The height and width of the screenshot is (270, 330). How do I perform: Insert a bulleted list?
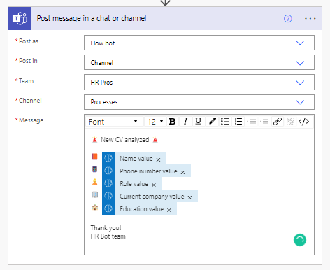[225, 122]
